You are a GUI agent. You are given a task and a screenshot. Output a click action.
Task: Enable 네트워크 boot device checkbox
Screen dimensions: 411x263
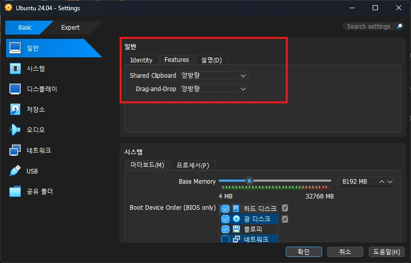225,239
